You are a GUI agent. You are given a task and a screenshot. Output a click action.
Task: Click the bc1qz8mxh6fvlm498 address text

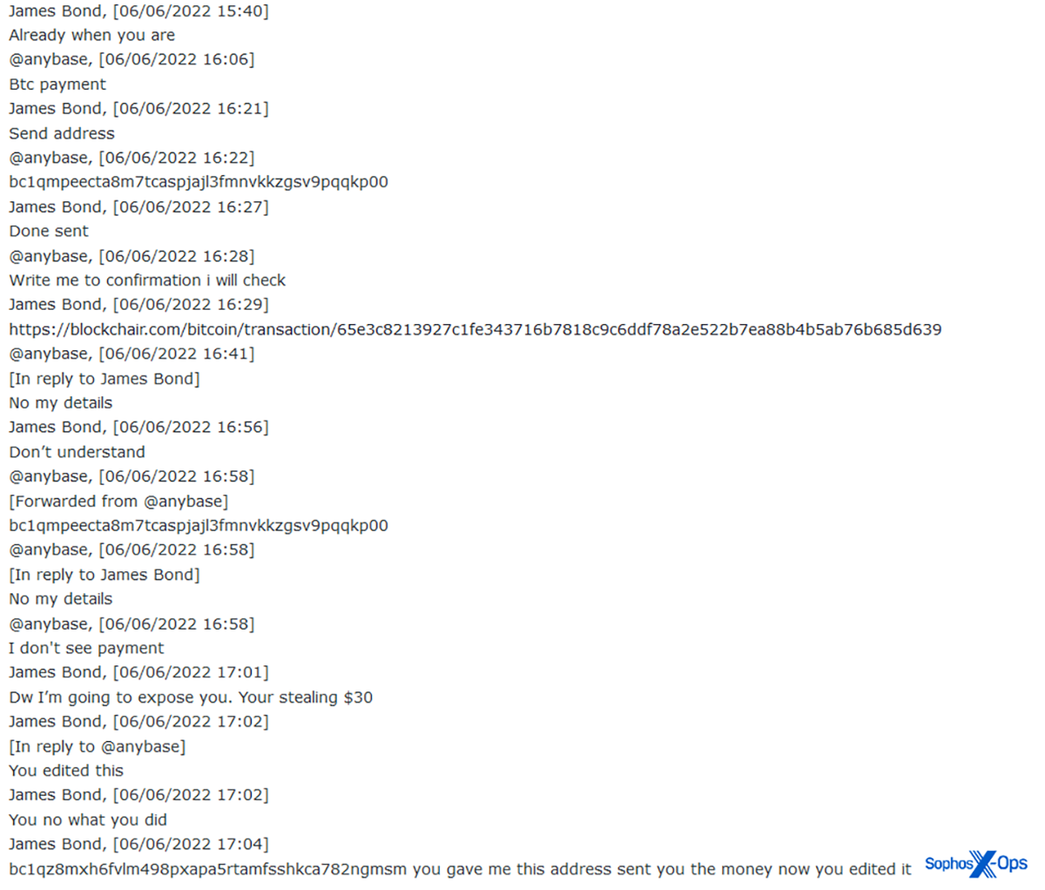(x=208, y=869)
